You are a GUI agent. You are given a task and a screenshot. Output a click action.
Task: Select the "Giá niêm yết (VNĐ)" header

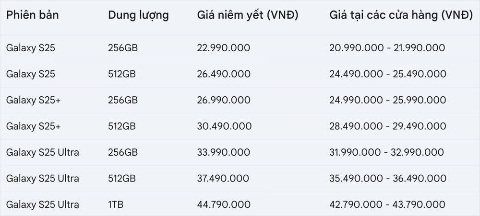point(248,15)
